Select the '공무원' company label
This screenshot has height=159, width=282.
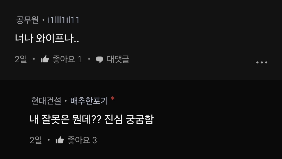[x=27, y=20]
